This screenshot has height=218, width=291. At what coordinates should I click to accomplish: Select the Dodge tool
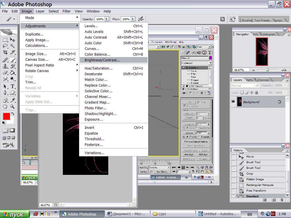tap(13, 79)
